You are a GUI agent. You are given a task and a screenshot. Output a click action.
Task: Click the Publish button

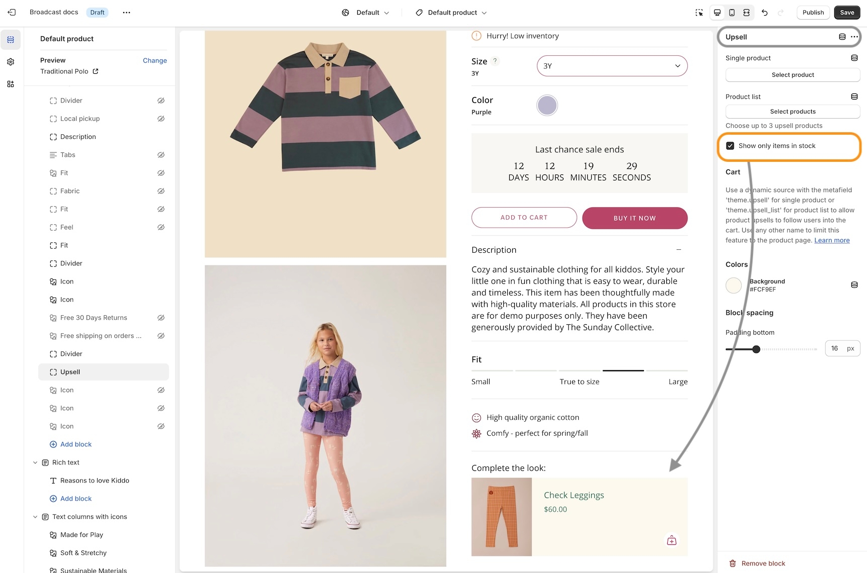[813, 13]
